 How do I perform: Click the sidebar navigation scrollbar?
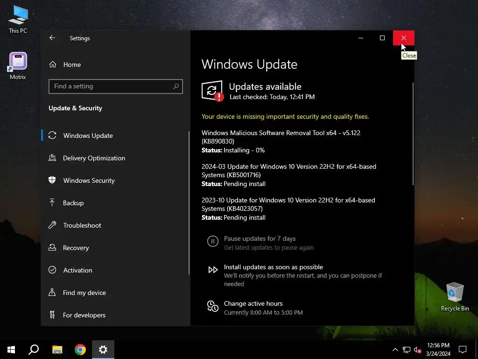(189, 203)
